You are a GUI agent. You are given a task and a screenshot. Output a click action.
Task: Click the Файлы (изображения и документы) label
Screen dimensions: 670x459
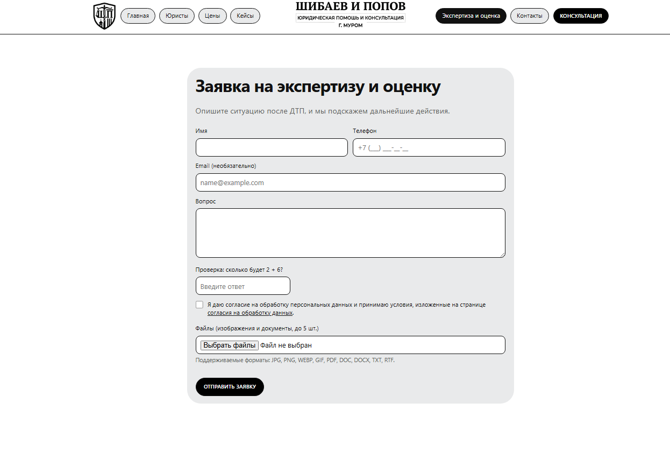(257, 328)
